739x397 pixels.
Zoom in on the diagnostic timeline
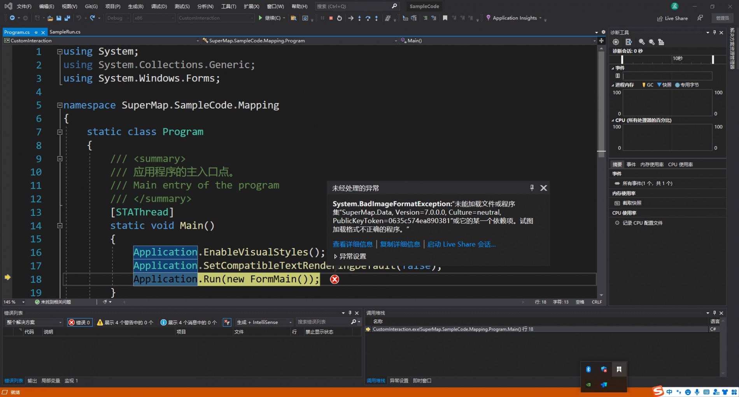pyautogui.click(x=642, y=42)
